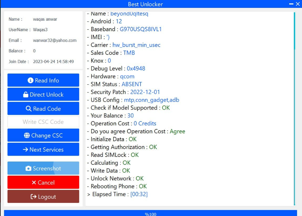Select the Elapsed Time value [00:32]
Image resolution: width=302 pixels, height=216 pixels.
coord(139,194)
